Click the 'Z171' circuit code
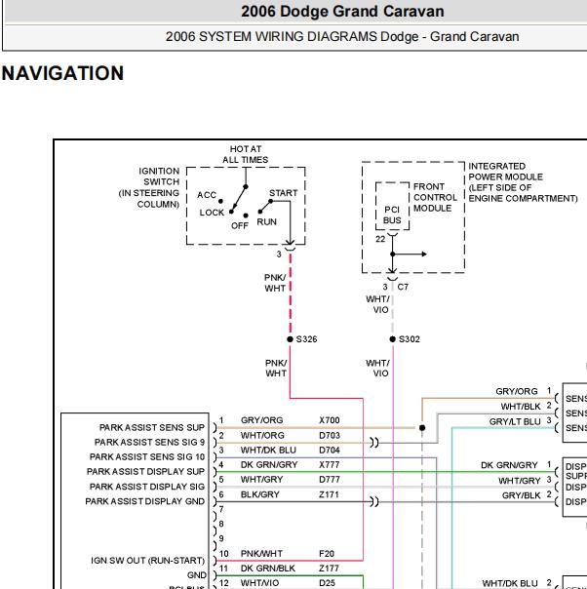The height and width of the screenshot is (589, 587). coord(329,494)
